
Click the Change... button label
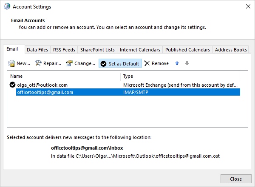pos(85,63)
